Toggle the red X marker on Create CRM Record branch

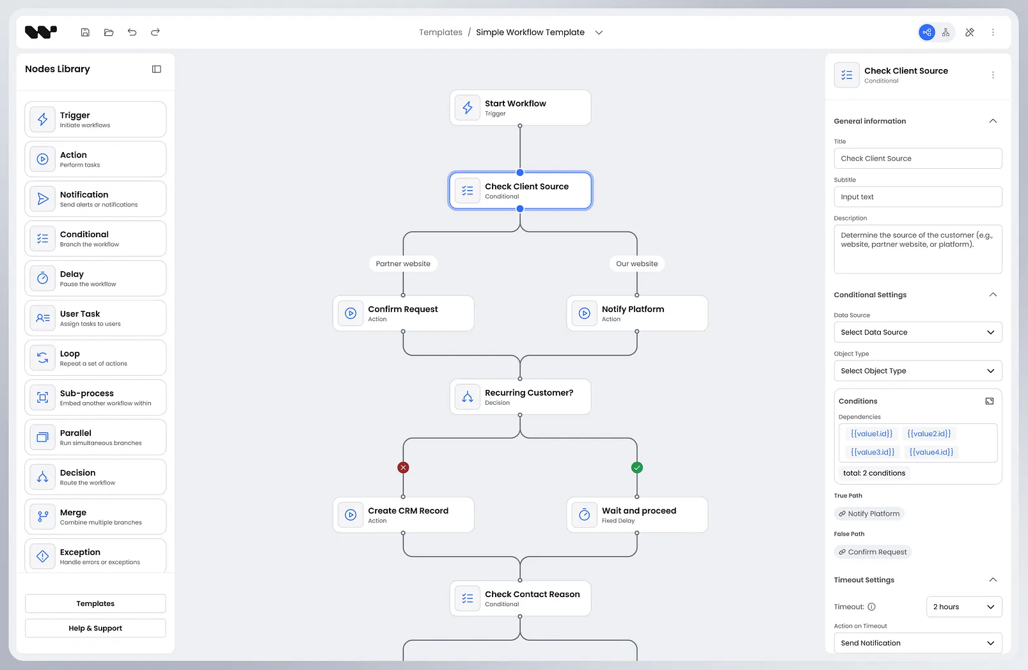click(x=403, y=467)
